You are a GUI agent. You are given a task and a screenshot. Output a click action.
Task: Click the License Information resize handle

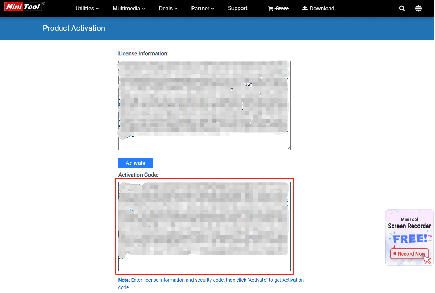click(x=289, y=148)
